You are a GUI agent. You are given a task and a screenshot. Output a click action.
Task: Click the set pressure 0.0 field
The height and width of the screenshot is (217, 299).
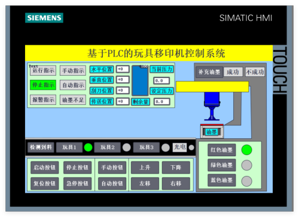162,102
